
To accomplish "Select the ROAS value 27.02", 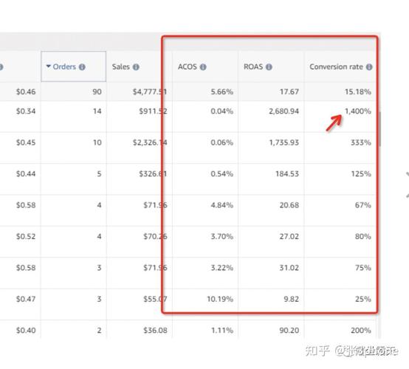I will pos(289,236).
